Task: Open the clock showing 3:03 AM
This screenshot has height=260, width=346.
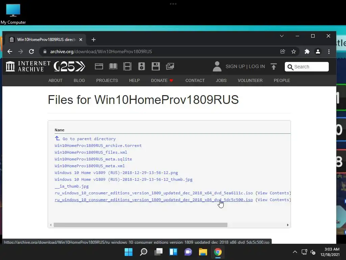Action: pos(330,252)
